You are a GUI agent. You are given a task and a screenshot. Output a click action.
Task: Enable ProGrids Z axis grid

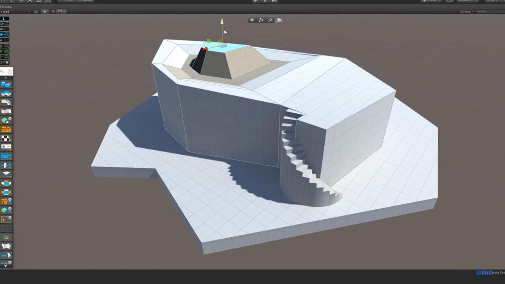[5, 57]
